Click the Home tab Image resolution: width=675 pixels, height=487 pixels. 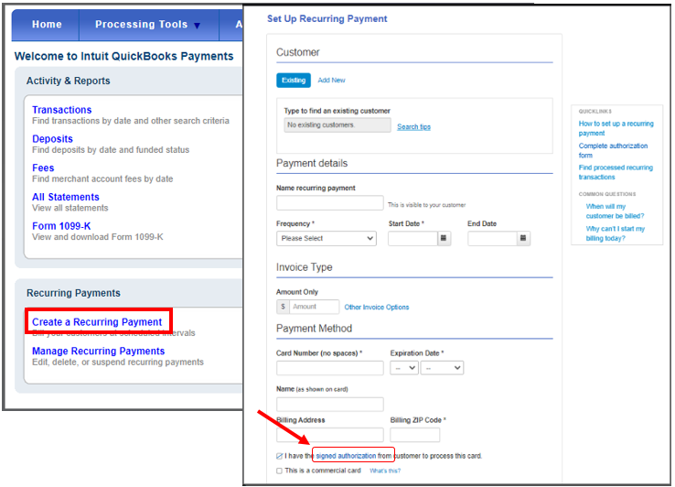[x=47, y=25]
